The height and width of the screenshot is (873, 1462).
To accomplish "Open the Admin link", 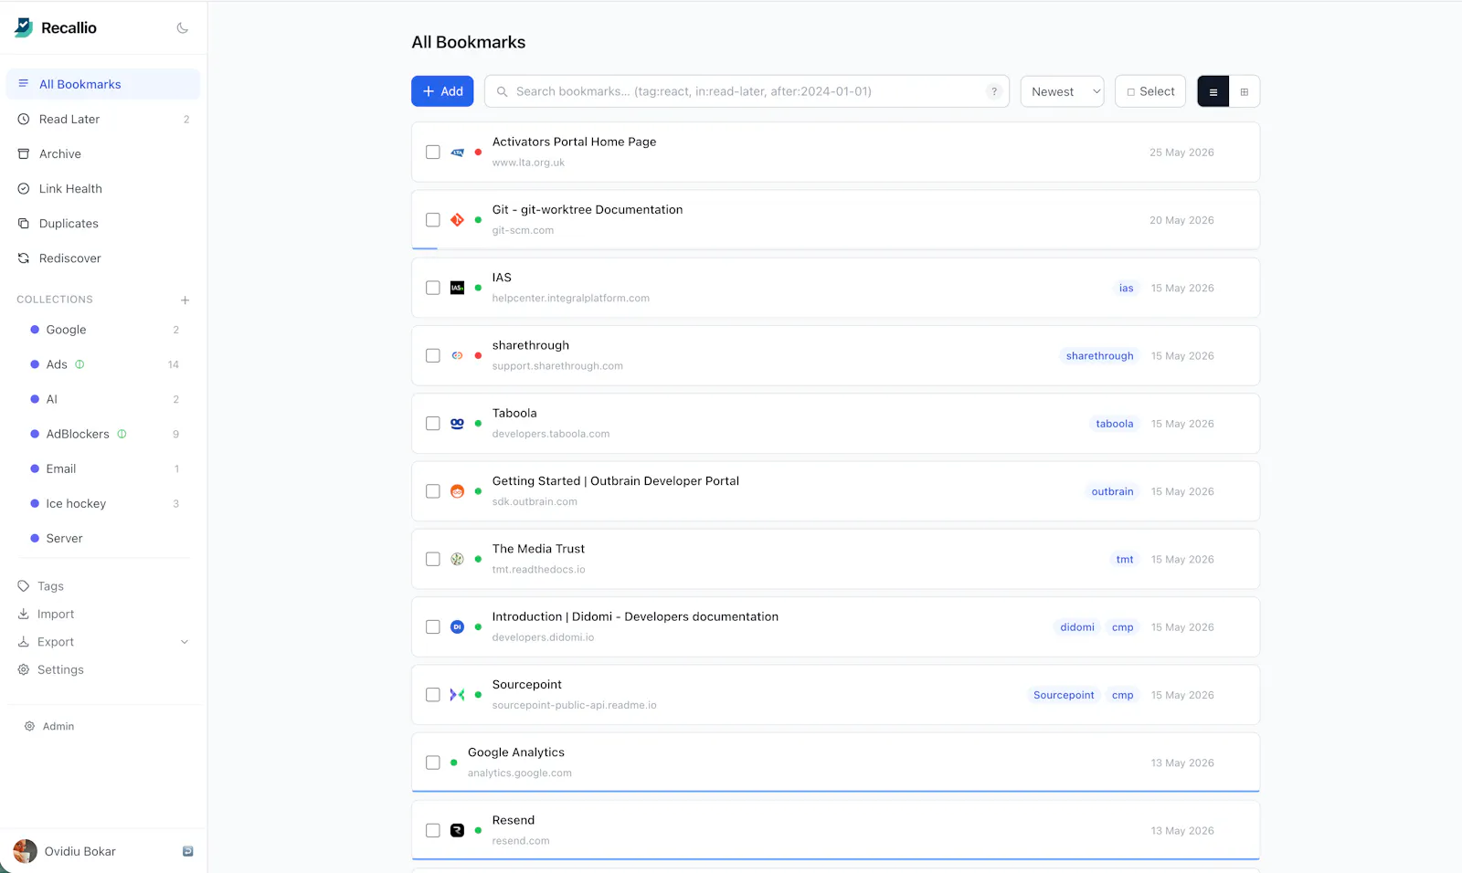I will tap(49, 726).
